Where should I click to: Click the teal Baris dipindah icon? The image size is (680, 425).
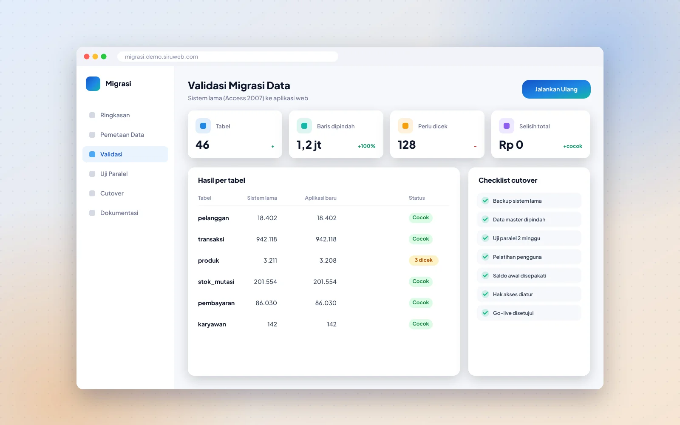[x=304, y=126]
